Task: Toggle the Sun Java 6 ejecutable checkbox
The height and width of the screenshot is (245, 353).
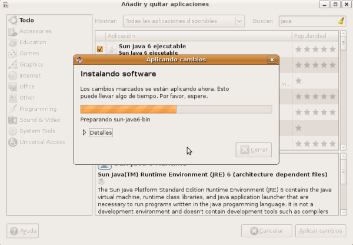Action: coord(100,49)
